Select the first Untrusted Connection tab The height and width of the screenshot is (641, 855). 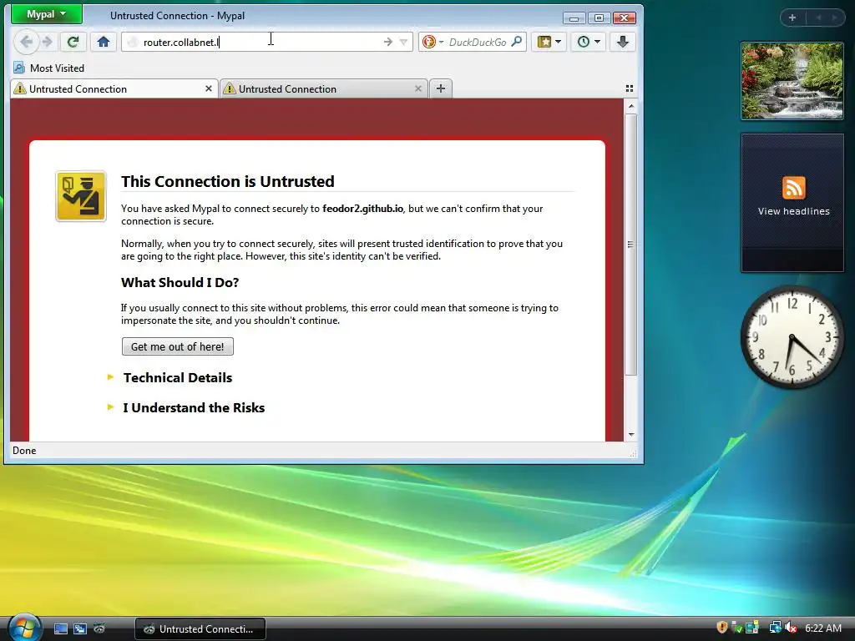[113, 88]
